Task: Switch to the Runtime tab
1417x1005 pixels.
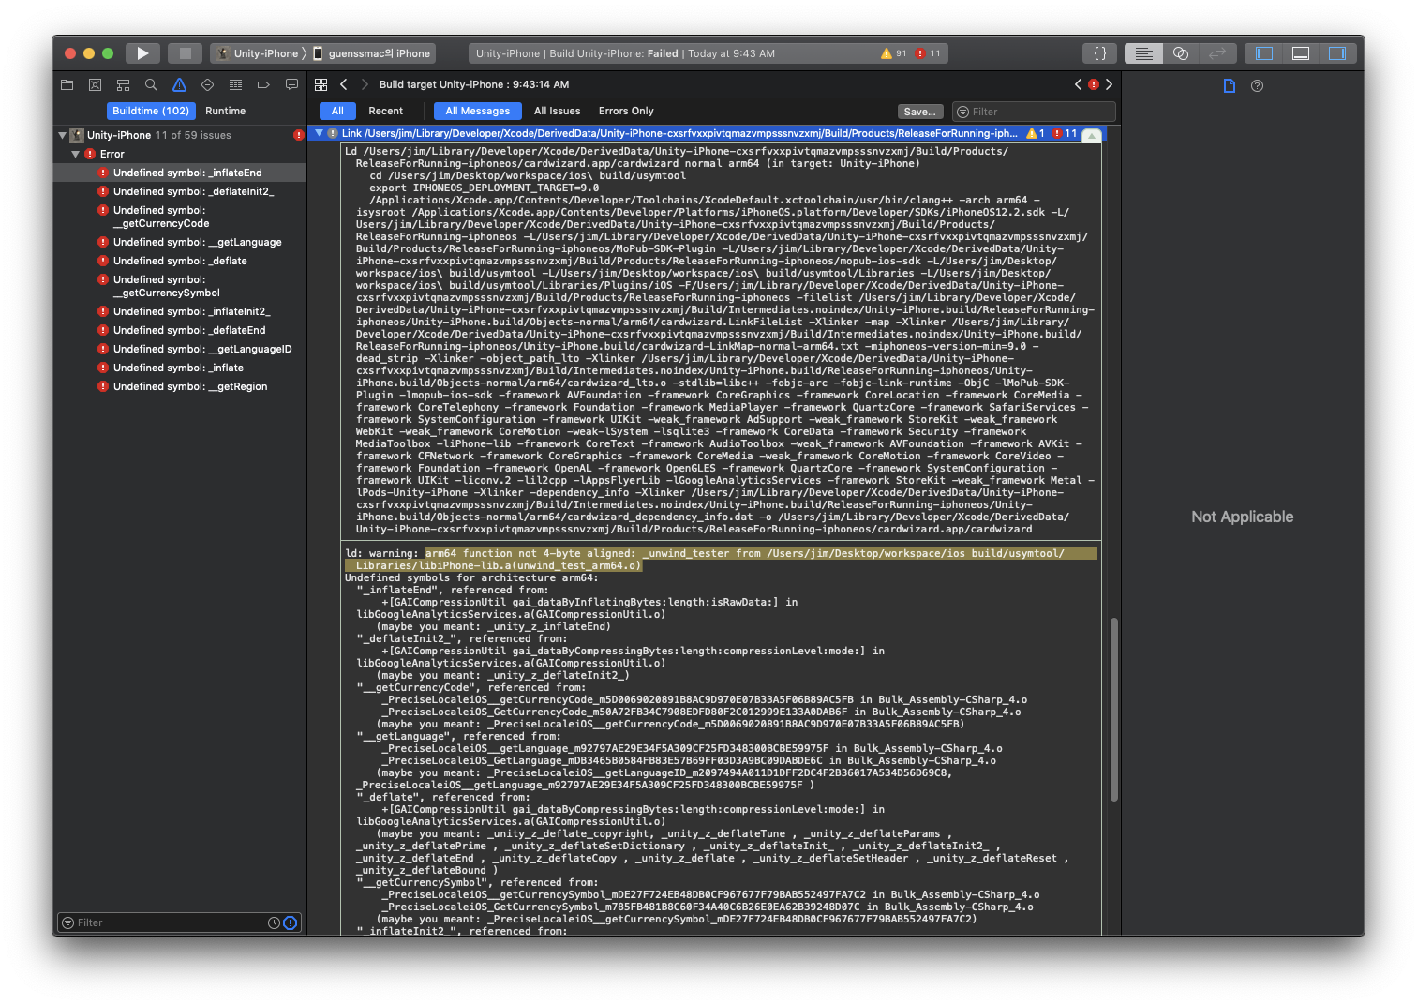Action: [x=226, y=111]
